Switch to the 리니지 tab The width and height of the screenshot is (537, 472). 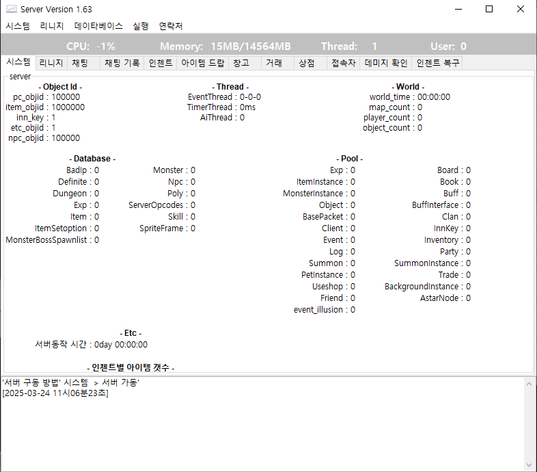coord(51,63)
